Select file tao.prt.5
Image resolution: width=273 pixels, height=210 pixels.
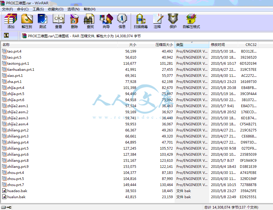click(x=14, y=57)
